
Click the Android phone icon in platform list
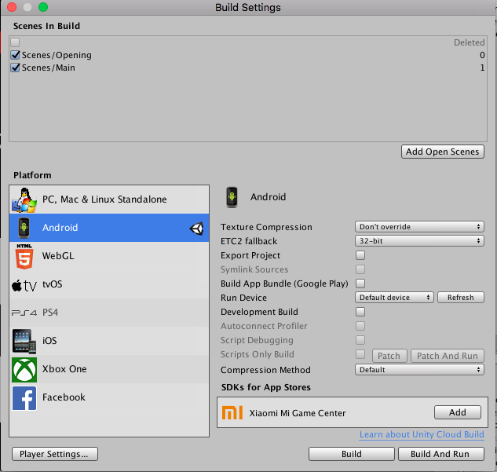tap(24, 228)
